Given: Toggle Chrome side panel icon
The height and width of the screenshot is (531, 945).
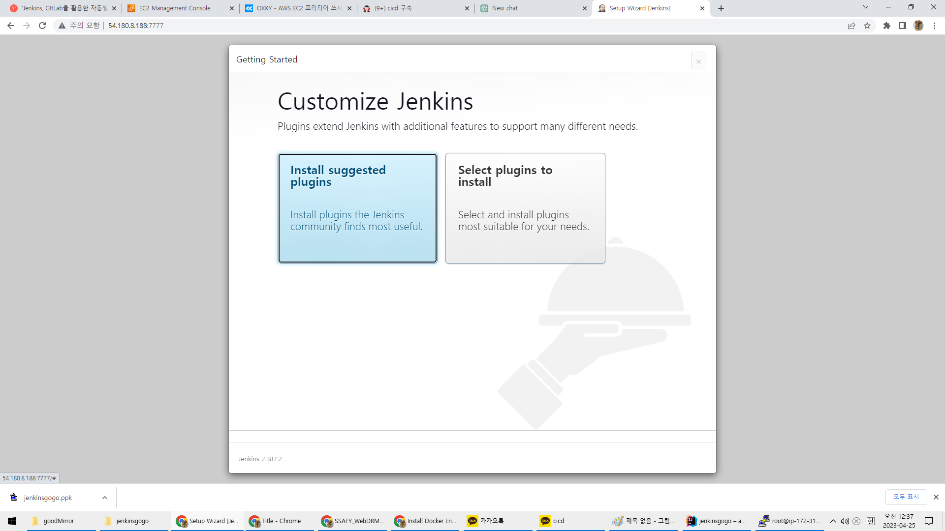Looking at the screenshot, I should point(903,26).
